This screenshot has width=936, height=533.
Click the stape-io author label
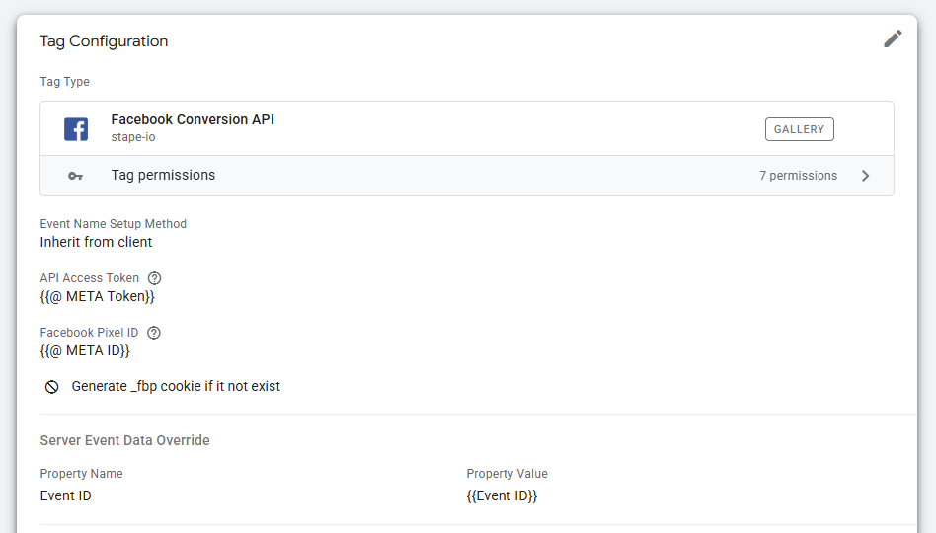point(133,137)
